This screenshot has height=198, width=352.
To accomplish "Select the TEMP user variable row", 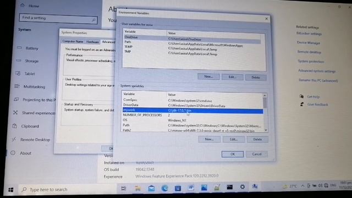I will point(192,48).
